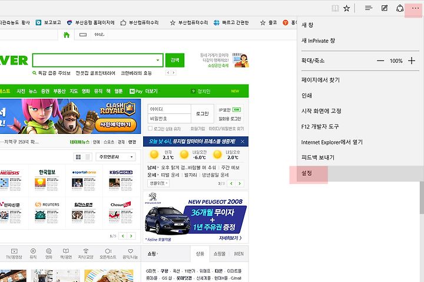424x282 pixels.
Task: Open 출코 starred bookmark
Action: [x=269, y=23]
